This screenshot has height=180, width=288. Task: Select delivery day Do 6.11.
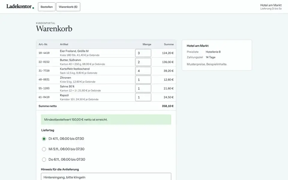pyautogui.click(x=44, y=159)
